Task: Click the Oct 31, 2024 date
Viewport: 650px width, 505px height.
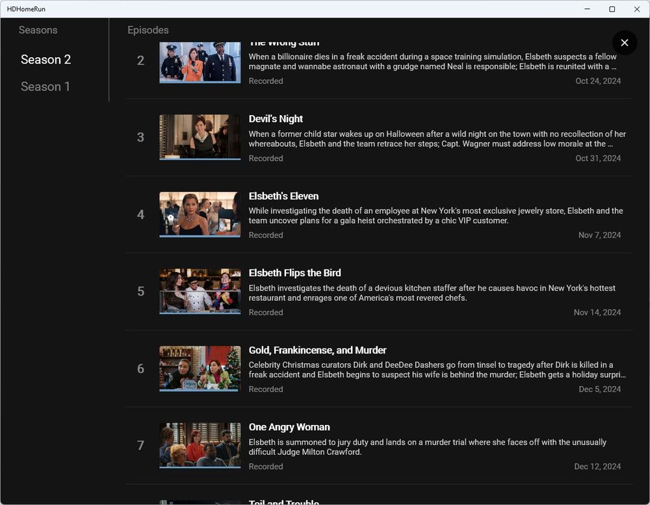Action: coord(598,158)
